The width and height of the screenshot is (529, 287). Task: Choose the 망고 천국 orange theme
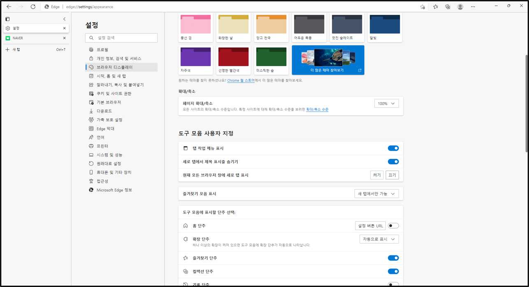[271, 27]
